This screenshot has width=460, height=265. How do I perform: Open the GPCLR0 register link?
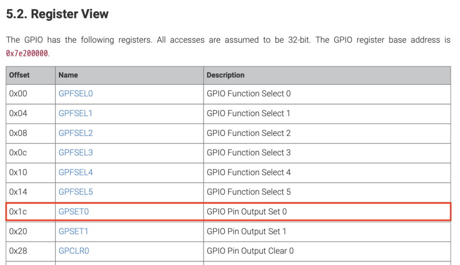(x=74, y=251)
